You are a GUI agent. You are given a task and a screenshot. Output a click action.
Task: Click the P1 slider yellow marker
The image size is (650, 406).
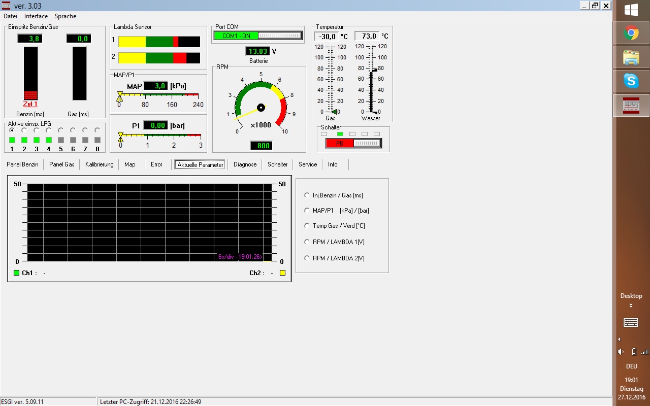120,137
